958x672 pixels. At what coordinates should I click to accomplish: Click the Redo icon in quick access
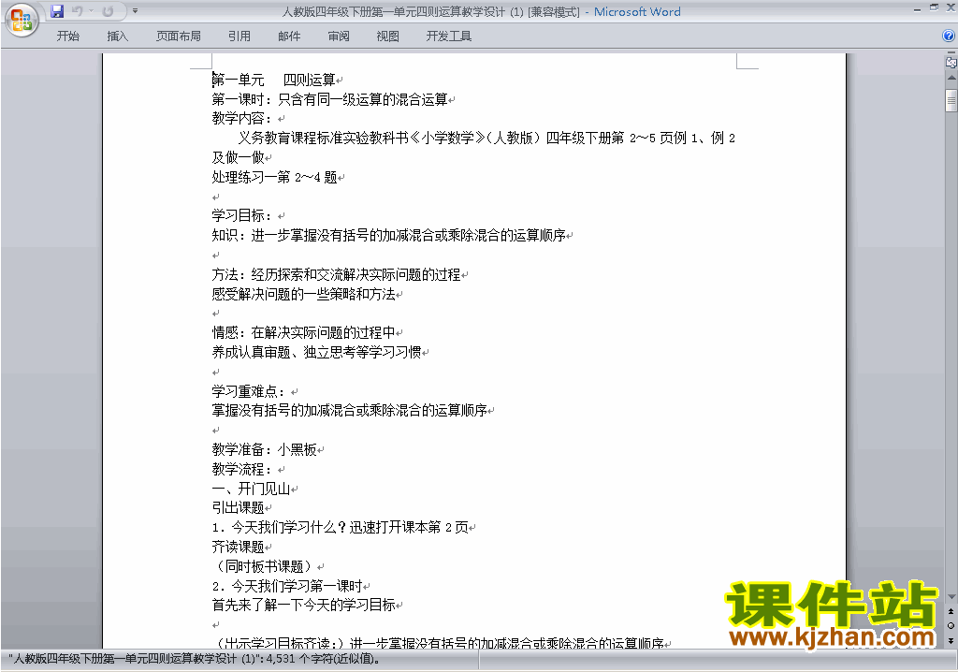tap(109, 11)
